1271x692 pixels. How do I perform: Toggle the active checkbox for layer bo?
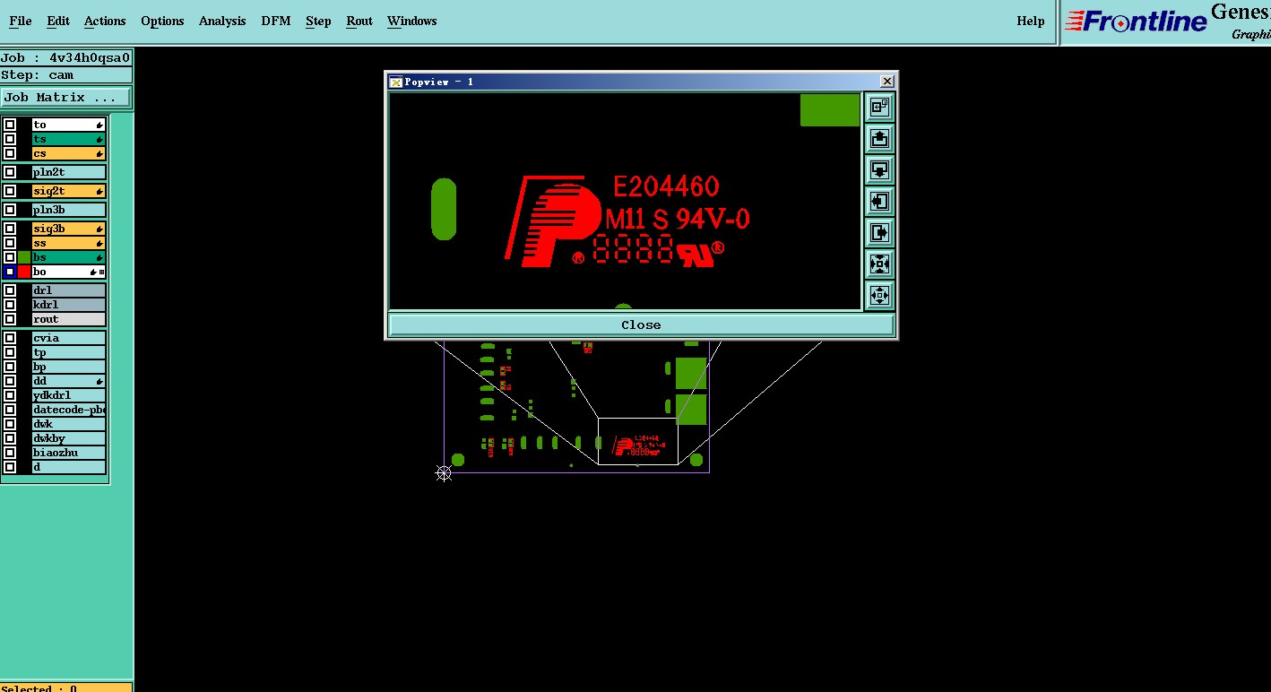[10, 272]
